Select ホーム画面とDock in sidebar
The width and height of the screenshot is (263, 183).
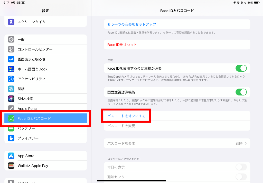click(46, 69)
